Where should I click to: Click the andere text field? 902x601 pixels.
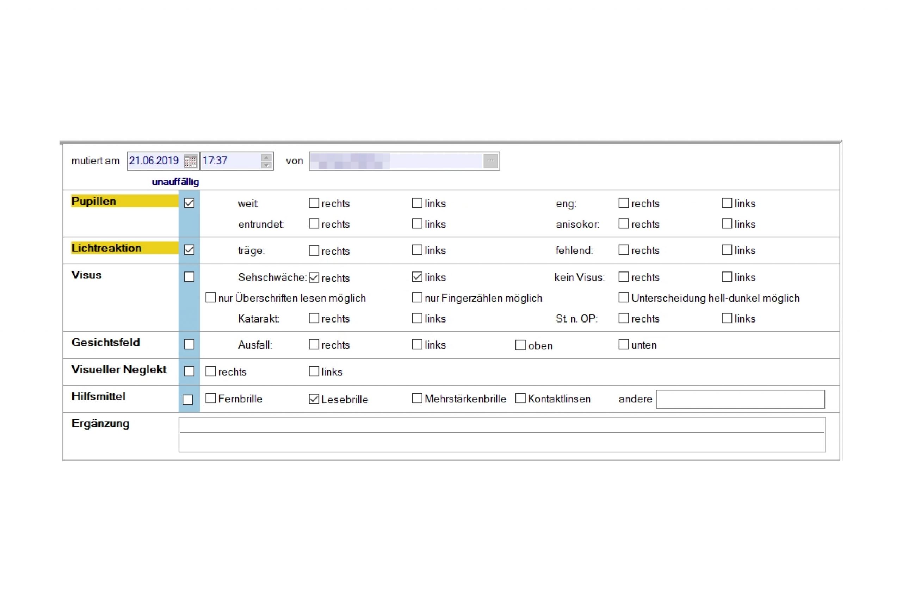tap(740, 399)
